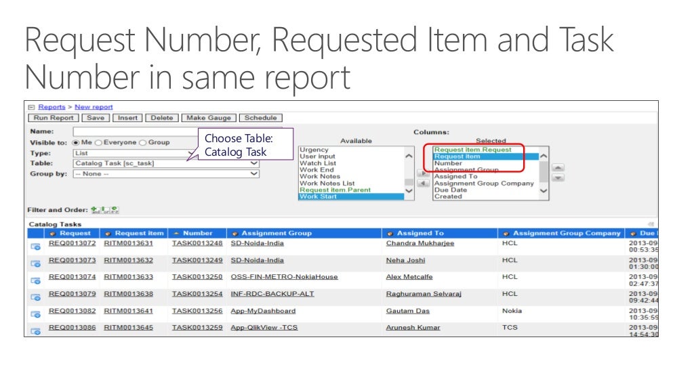Click sort arrow icon on Number column

(176, 233)
